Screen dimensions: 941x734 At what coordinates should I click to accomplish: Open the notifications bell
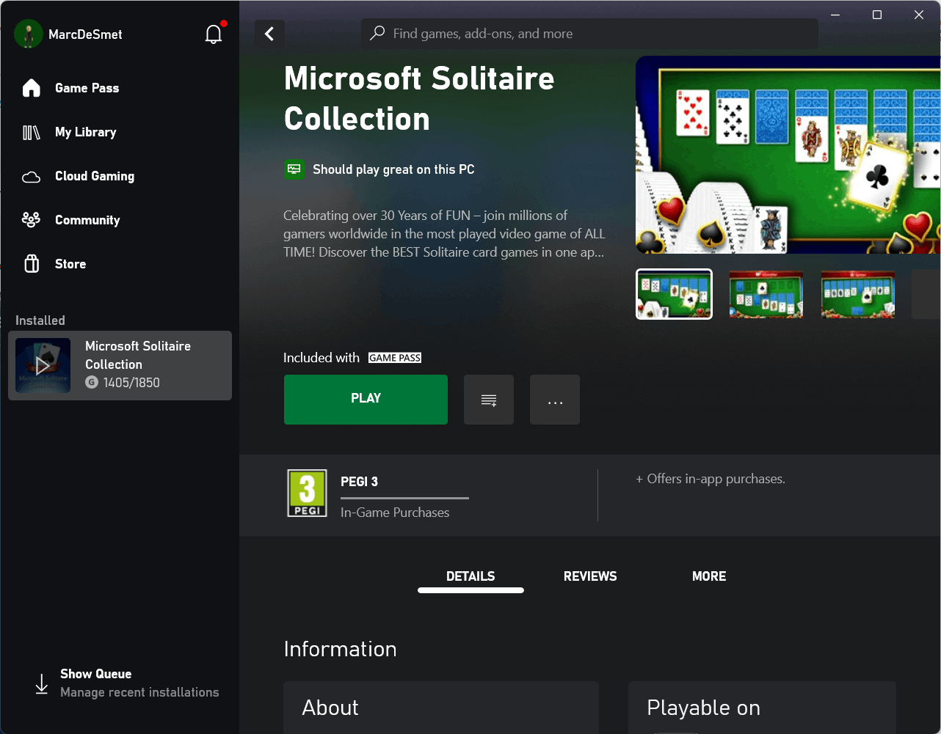click(214, 34)
